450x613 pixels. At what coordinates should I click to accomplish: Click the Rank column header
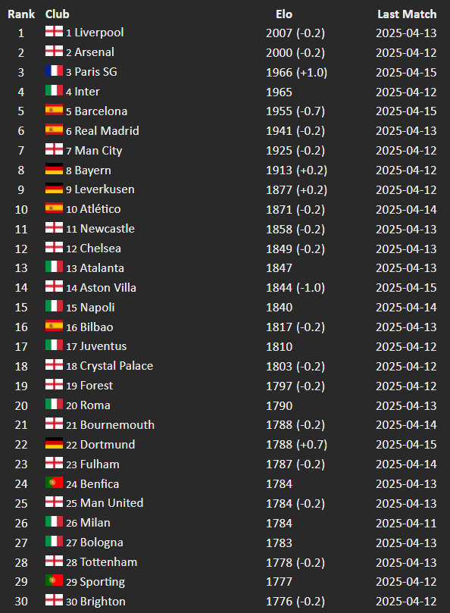21,14
